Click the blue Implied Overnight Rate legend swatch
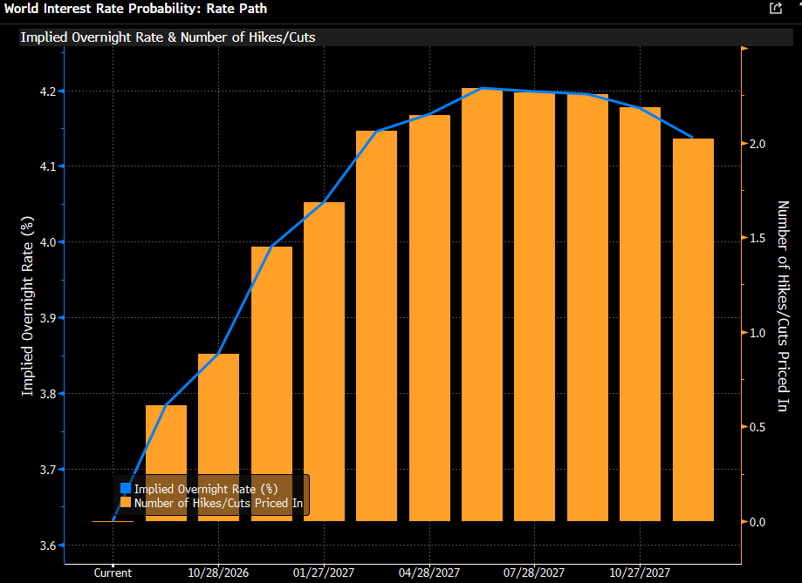 pyautogui.click(x=126, y=489)
